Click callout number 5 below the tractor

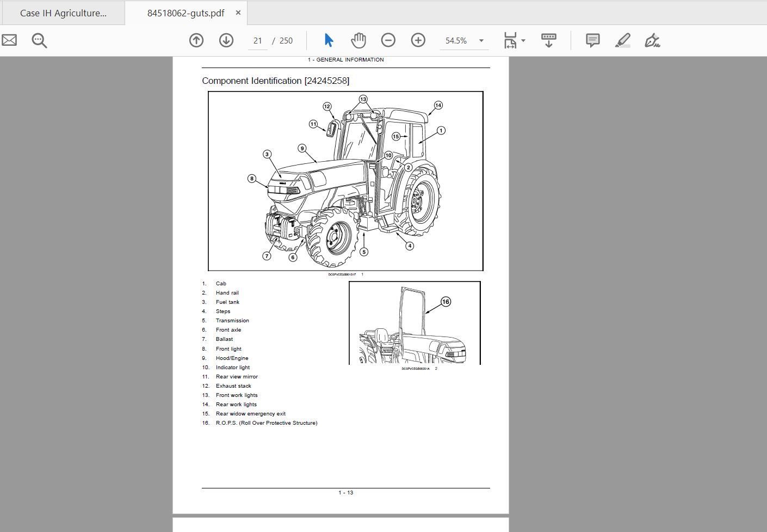(364, 252)
